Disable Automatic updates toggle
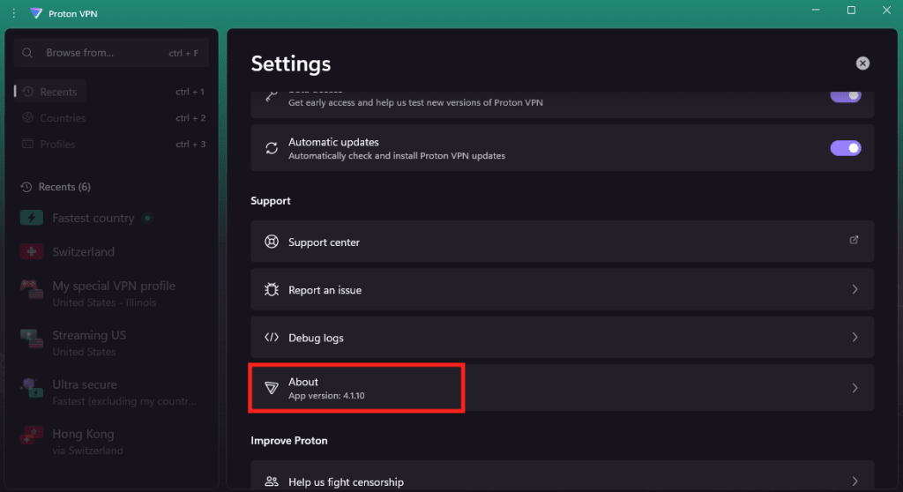The height and width of the screenshot is (492, 903). click(x=846, y=148)
